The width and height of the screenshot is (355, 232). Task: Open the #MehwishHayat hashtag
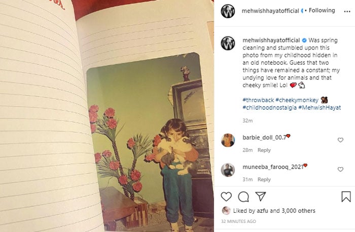319,108
